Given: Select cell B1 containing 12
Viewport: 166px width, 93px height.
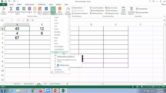Looking at the screenshot, I should [x=42, y=29].
